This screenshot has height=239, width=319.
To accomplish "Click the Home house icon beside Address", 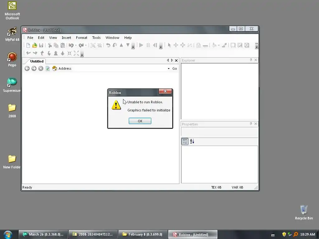I will coord(55,68).
